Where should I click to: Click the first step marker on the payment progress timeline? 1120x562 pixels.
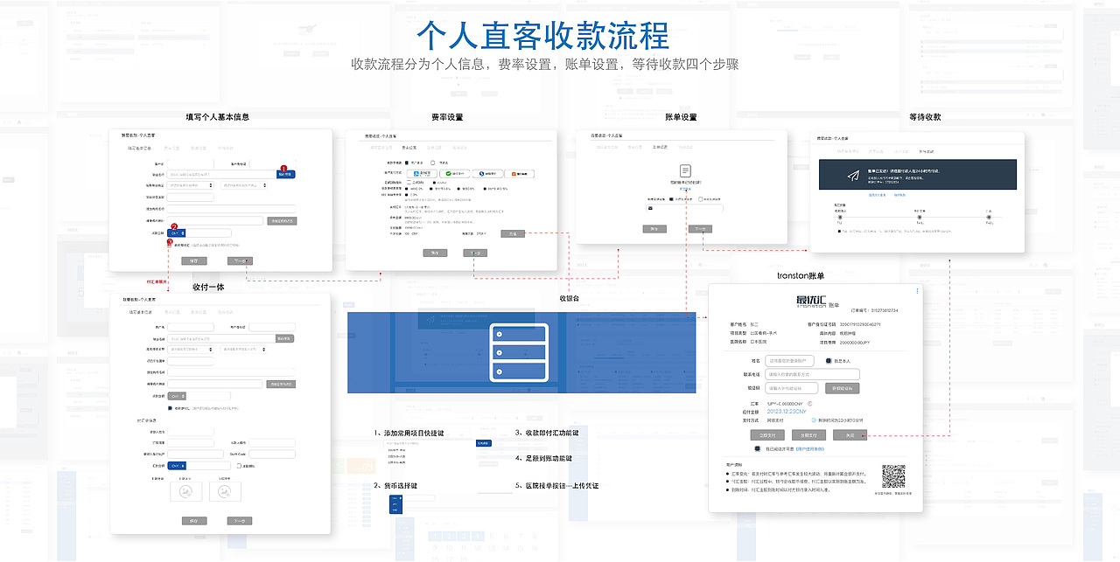click(840, 218)
